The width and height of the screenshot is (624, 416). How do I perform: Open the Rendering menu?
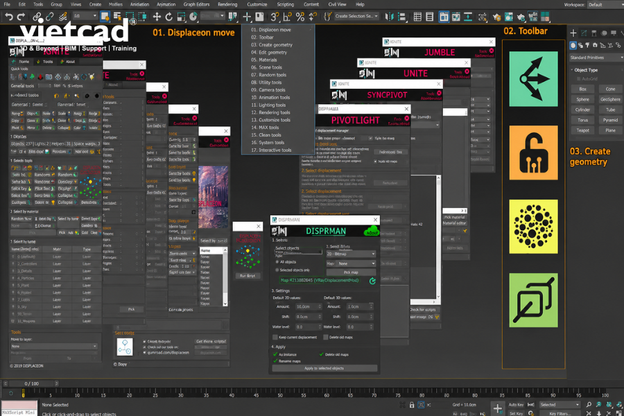pyautogui.click(x=227, y=4)
